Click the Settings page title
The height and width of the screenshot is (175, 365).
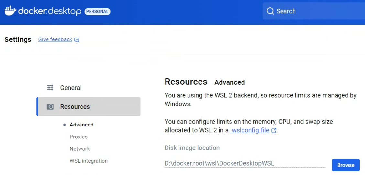point(18,39)
